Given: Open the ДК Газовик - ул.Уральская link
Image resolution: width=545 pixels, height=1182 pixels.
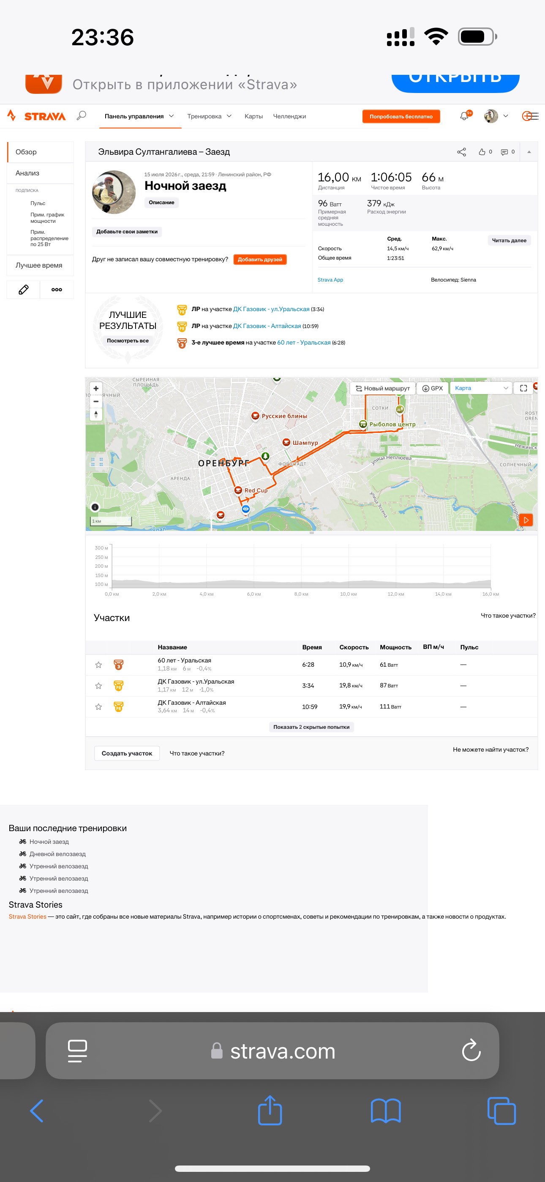Looking at the screenshot, I should (271, 309).
